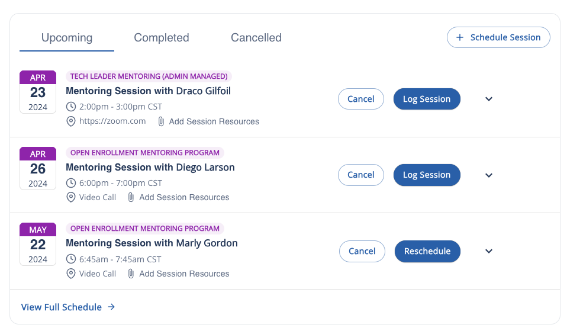The image size is (567, 331).
Task: Click the paperclip icon in Draco Gilfoil session
Action: point(161,121)
